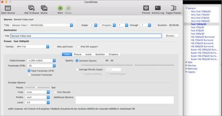Image resolution: width=222 pixels, height=116 pixels.
Task: Select Super HQ 1080p30 Surround preset
Action: pos(204,50)
